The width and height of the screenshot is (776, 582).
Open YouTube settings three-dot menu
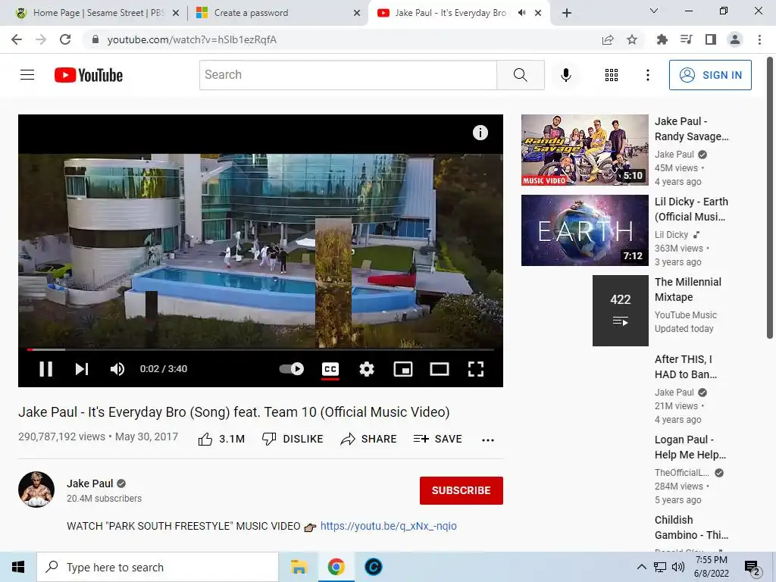(647, 75)
